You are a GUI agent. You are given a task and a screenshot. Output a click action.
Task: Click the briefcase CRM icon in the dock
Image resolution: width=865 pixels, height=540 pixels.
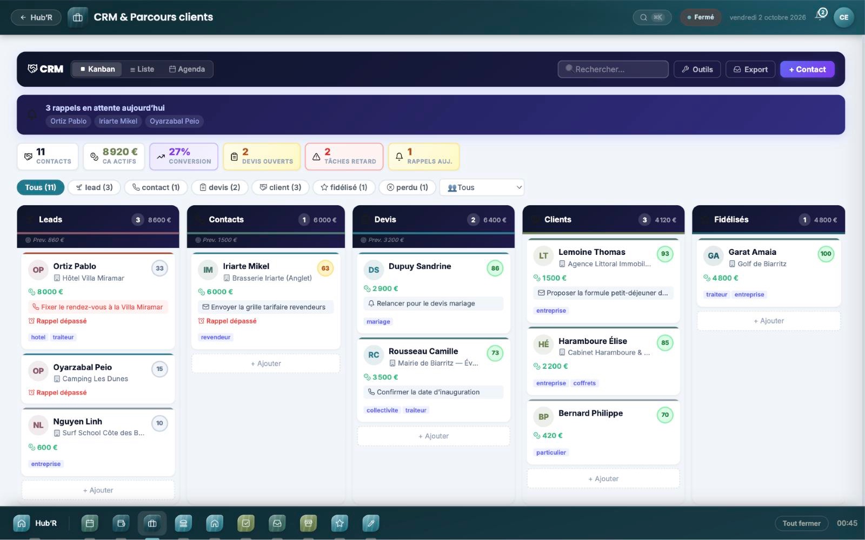(x=152, y=523)
